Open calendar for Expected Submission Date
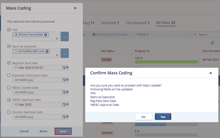The height and width of the screenshot is (138, 220). click(x=64, y=80)
